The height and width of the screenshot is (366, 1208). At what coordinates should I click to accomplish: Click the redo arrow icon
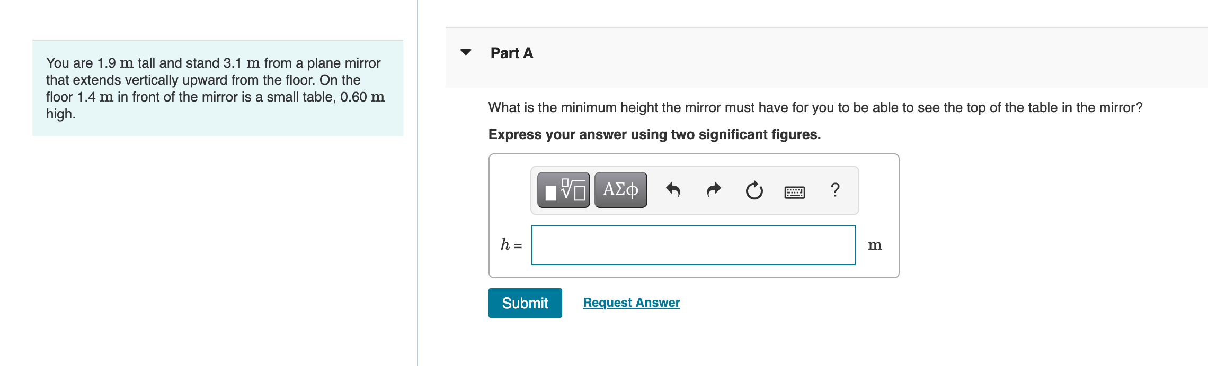(x=714, y=190)
